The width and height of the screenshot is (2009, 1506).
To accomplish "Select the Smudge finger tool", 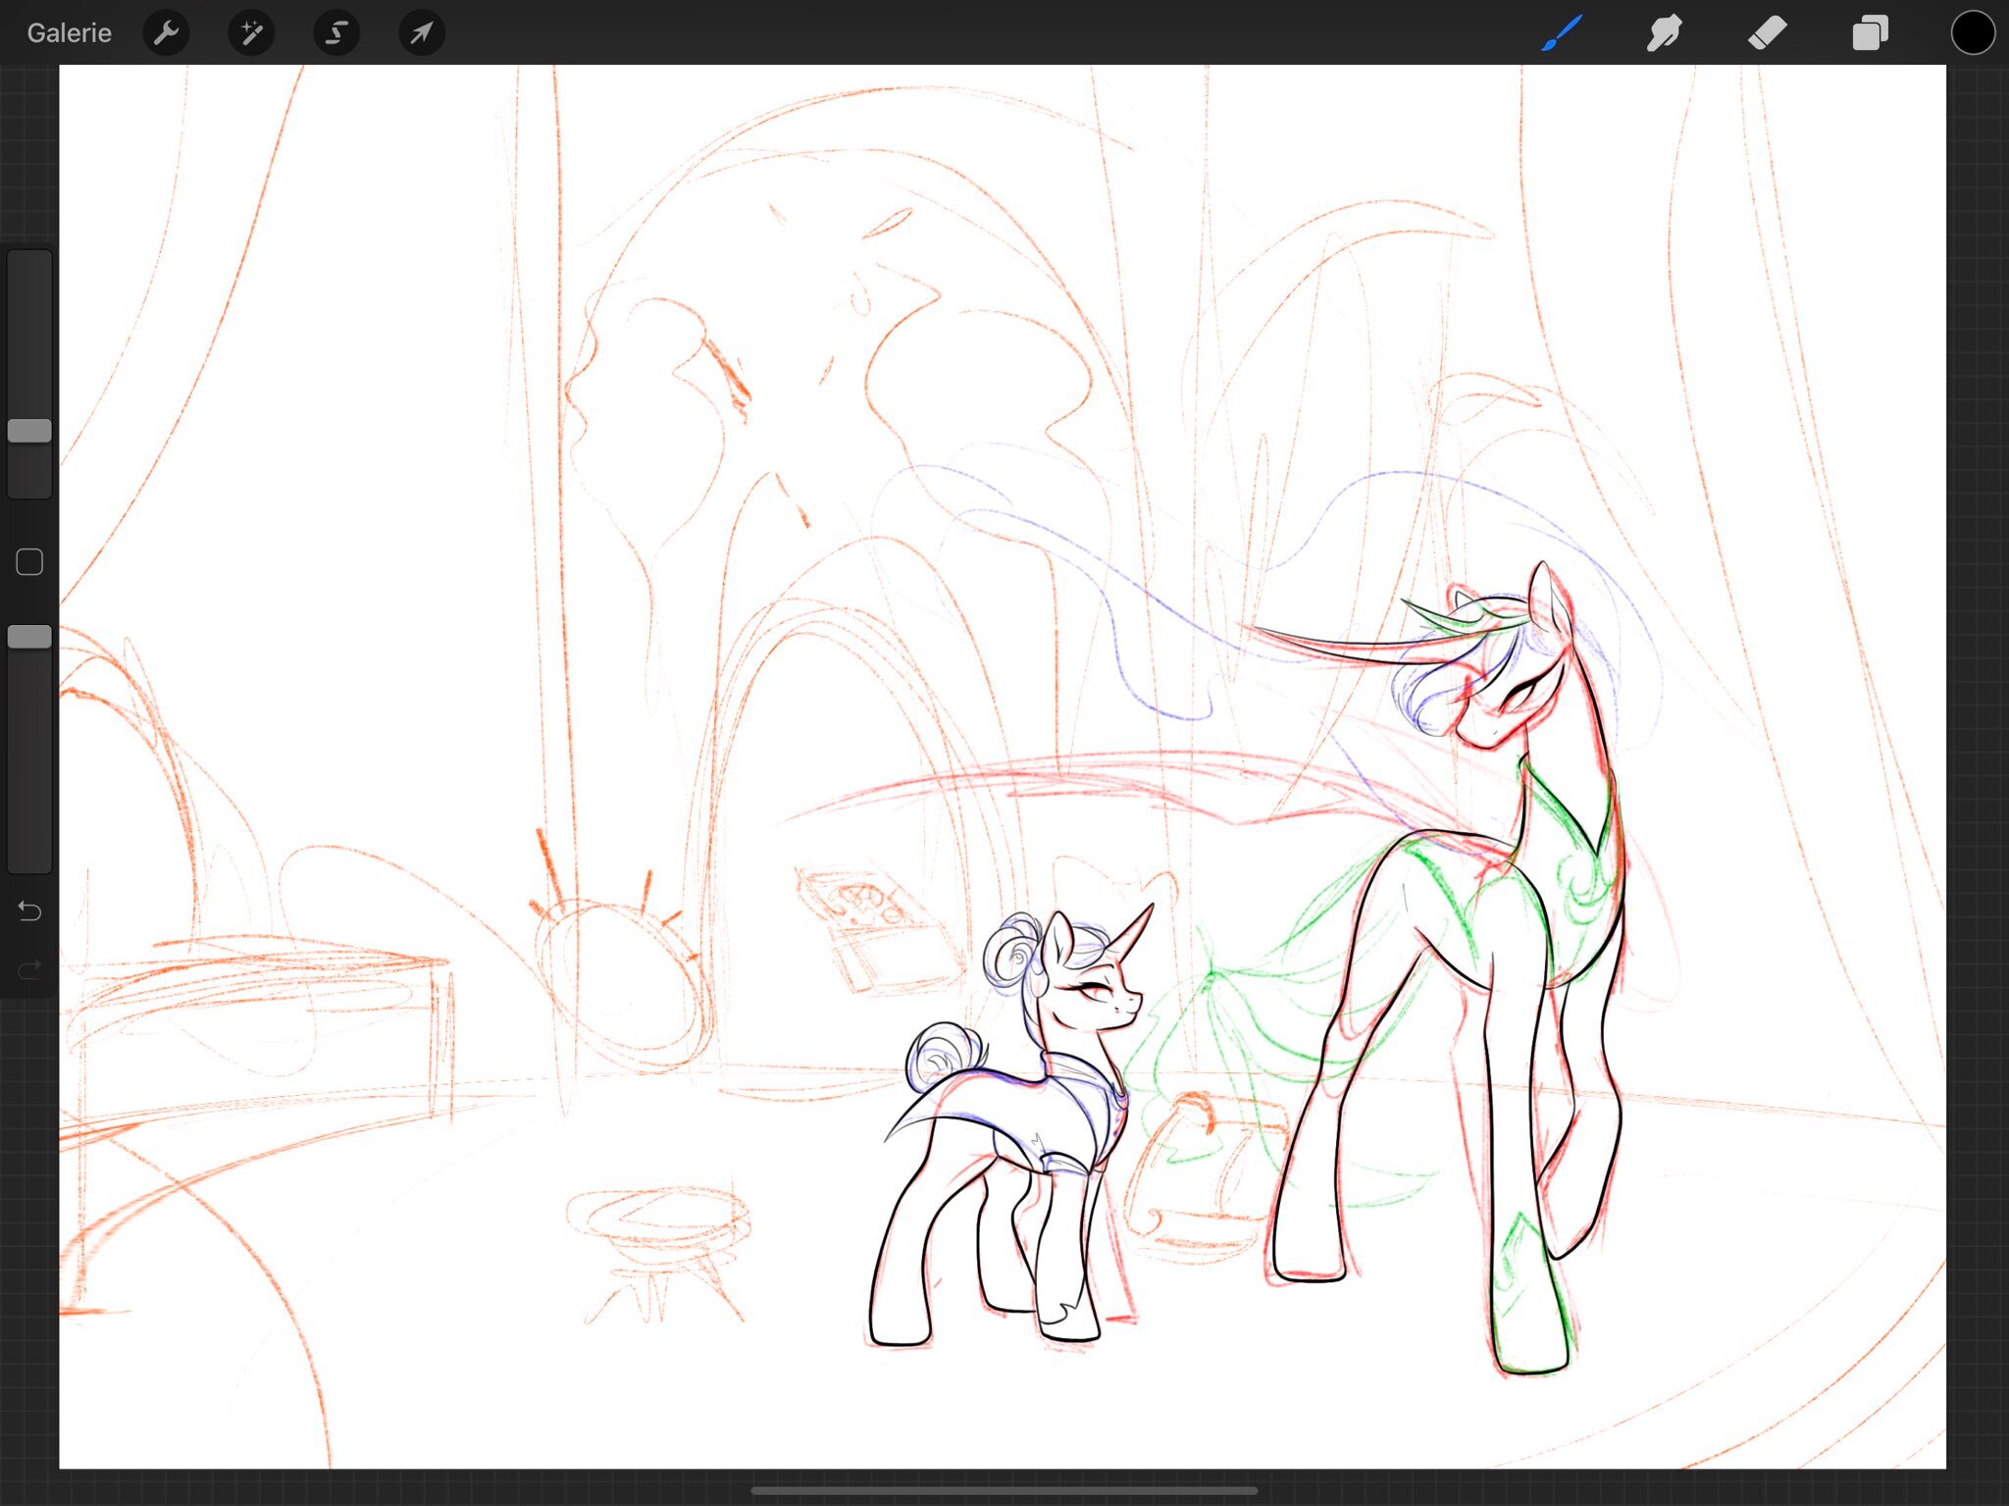I will pos(1664,32).
